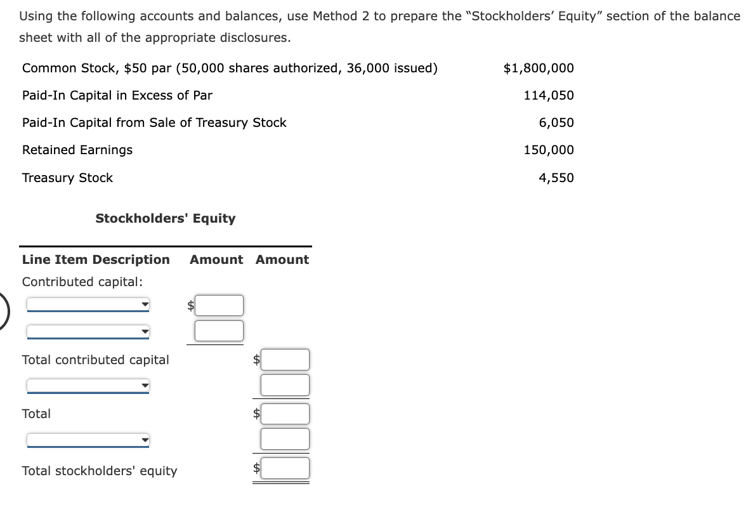This screenshot has width=753, height=524.
Task: Select the Total contributed capital amount box
Action: pos(285,360)
